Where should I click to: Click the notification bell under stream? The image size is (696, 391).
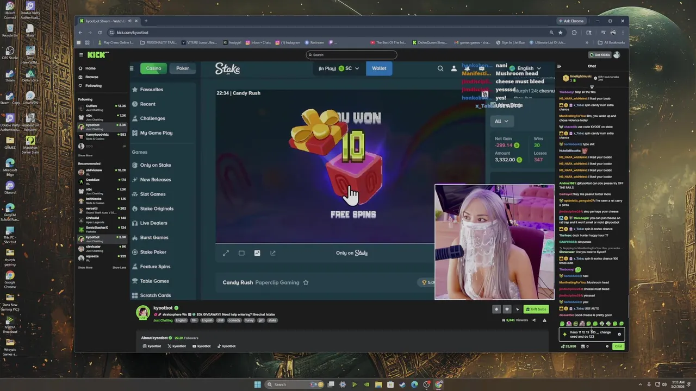coord(496,309)
